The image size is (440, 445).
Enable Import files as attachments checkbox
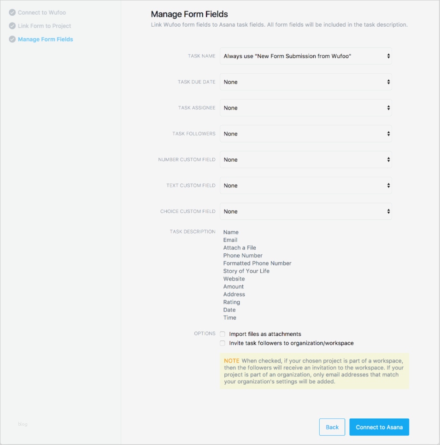coord(223,334)
